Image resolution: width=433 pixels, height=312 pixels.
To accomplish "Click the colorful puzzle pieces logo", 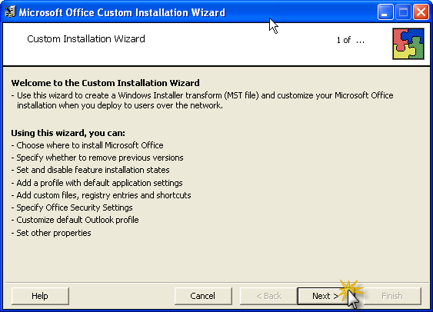I will pyautogui.click(x=408, y=44).
